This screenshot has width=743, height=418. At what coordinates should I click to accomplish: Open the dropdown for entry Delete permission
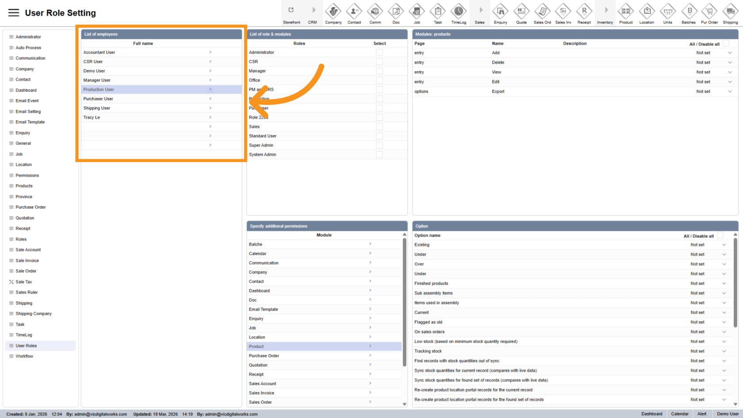[x=730, y=62]
